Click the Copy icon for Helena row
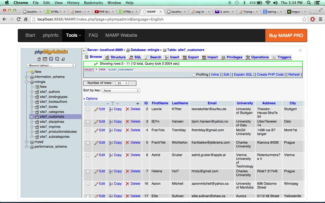Image resolution: width=325 pixels, height=203 pixels. 111,172
